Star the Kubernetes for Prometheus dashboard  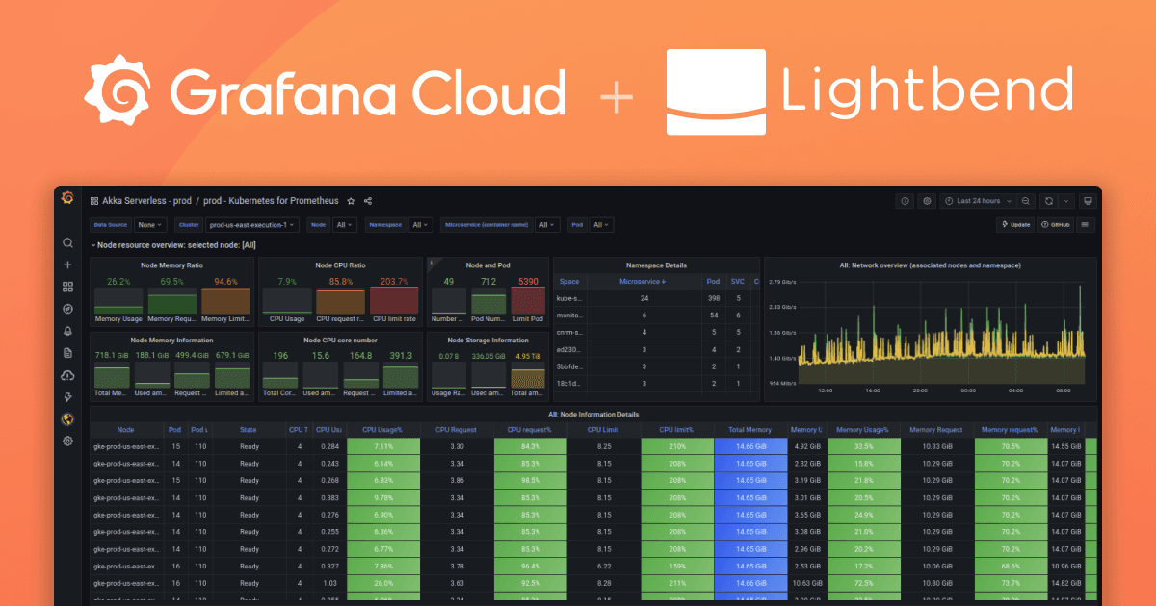pyautogui.click(x=351, y=201)
